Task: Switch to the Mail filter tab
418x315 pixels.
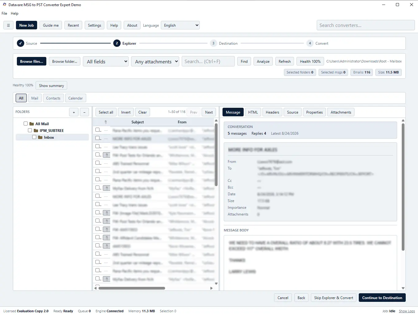Action: [x=35, y=98]
